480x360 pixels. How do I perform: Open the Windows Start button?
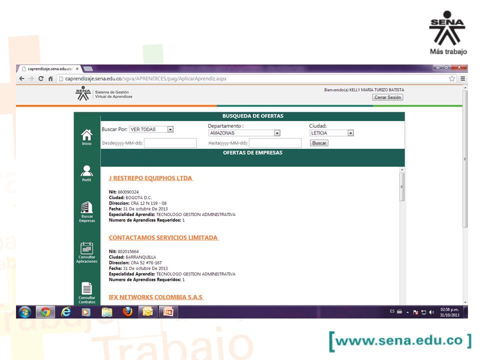click(25, 312)
